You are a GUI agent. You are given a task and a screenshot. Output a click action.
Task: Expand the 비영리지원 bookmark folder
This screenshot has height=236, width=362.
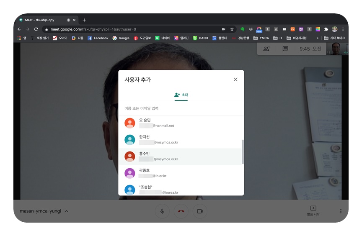pyautogui.click(x=297, y=38)
